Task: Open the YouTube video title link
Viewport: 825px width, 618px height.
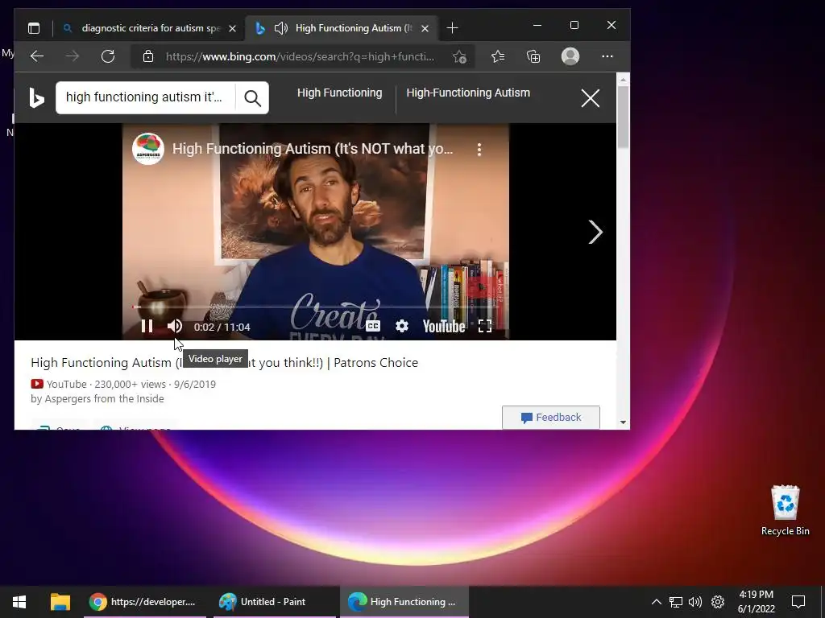Action: point(313,149)
